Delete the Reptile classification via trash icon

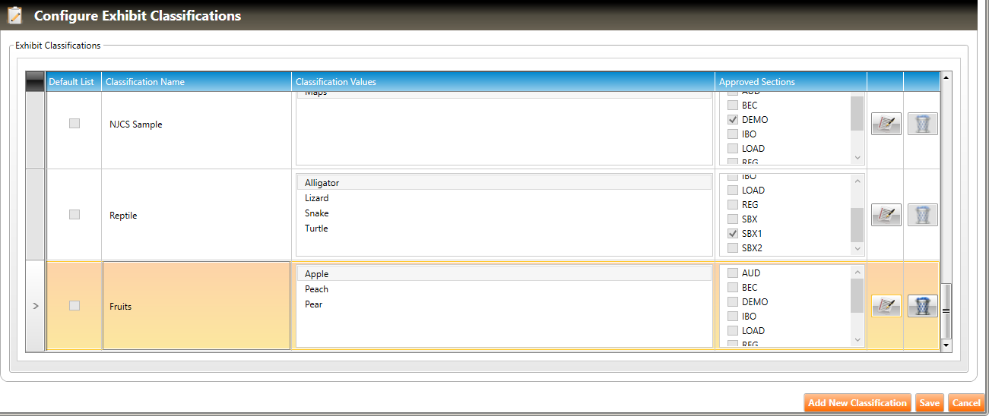tap(922, 215)
